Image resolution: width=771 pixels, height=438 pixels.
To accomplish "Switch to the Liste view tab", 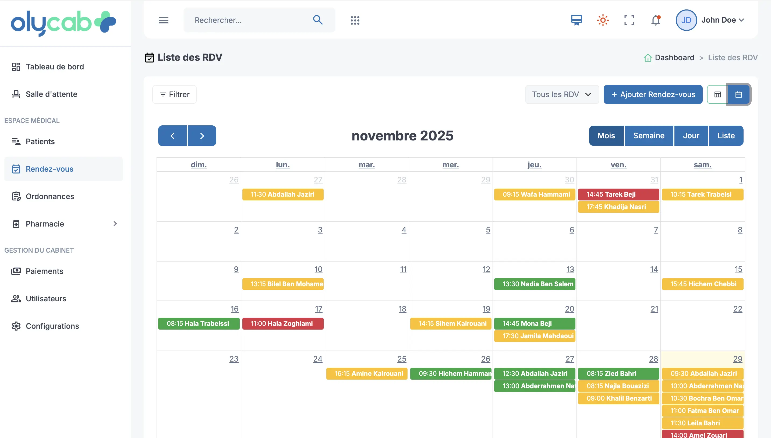I will [x=726, y=136].
